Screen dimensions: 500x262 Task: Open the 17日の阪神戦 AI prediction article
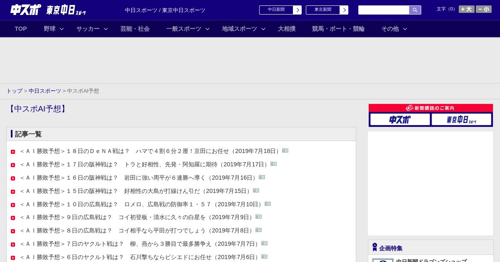(144, 164)
